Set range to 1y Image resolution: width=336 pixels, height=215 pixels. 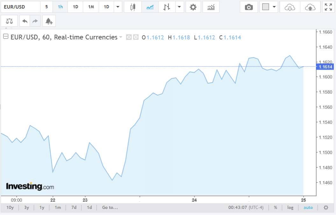coord(42,207)
